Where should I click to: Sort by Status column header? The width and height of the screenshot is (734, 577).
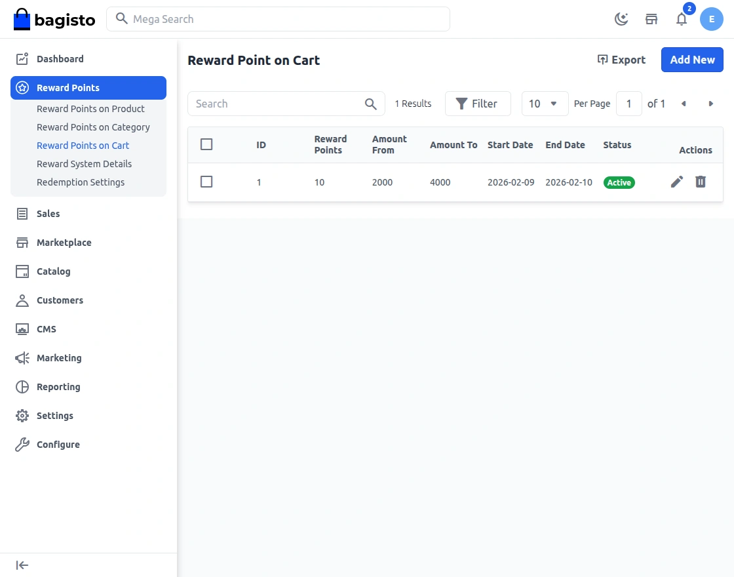click(x=617, y=145)
